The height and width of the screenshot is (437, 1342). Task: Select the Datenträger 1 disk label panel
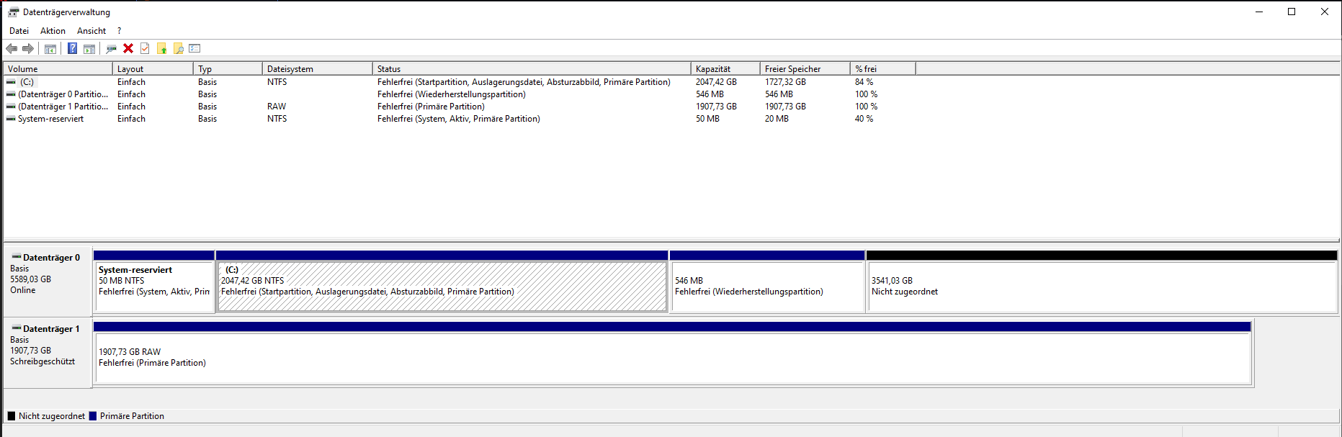tap(48, 353)
